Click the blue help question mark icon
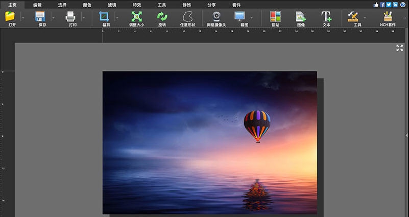Image resolution: width=409 pixels, height=217 pixels. 403,5
